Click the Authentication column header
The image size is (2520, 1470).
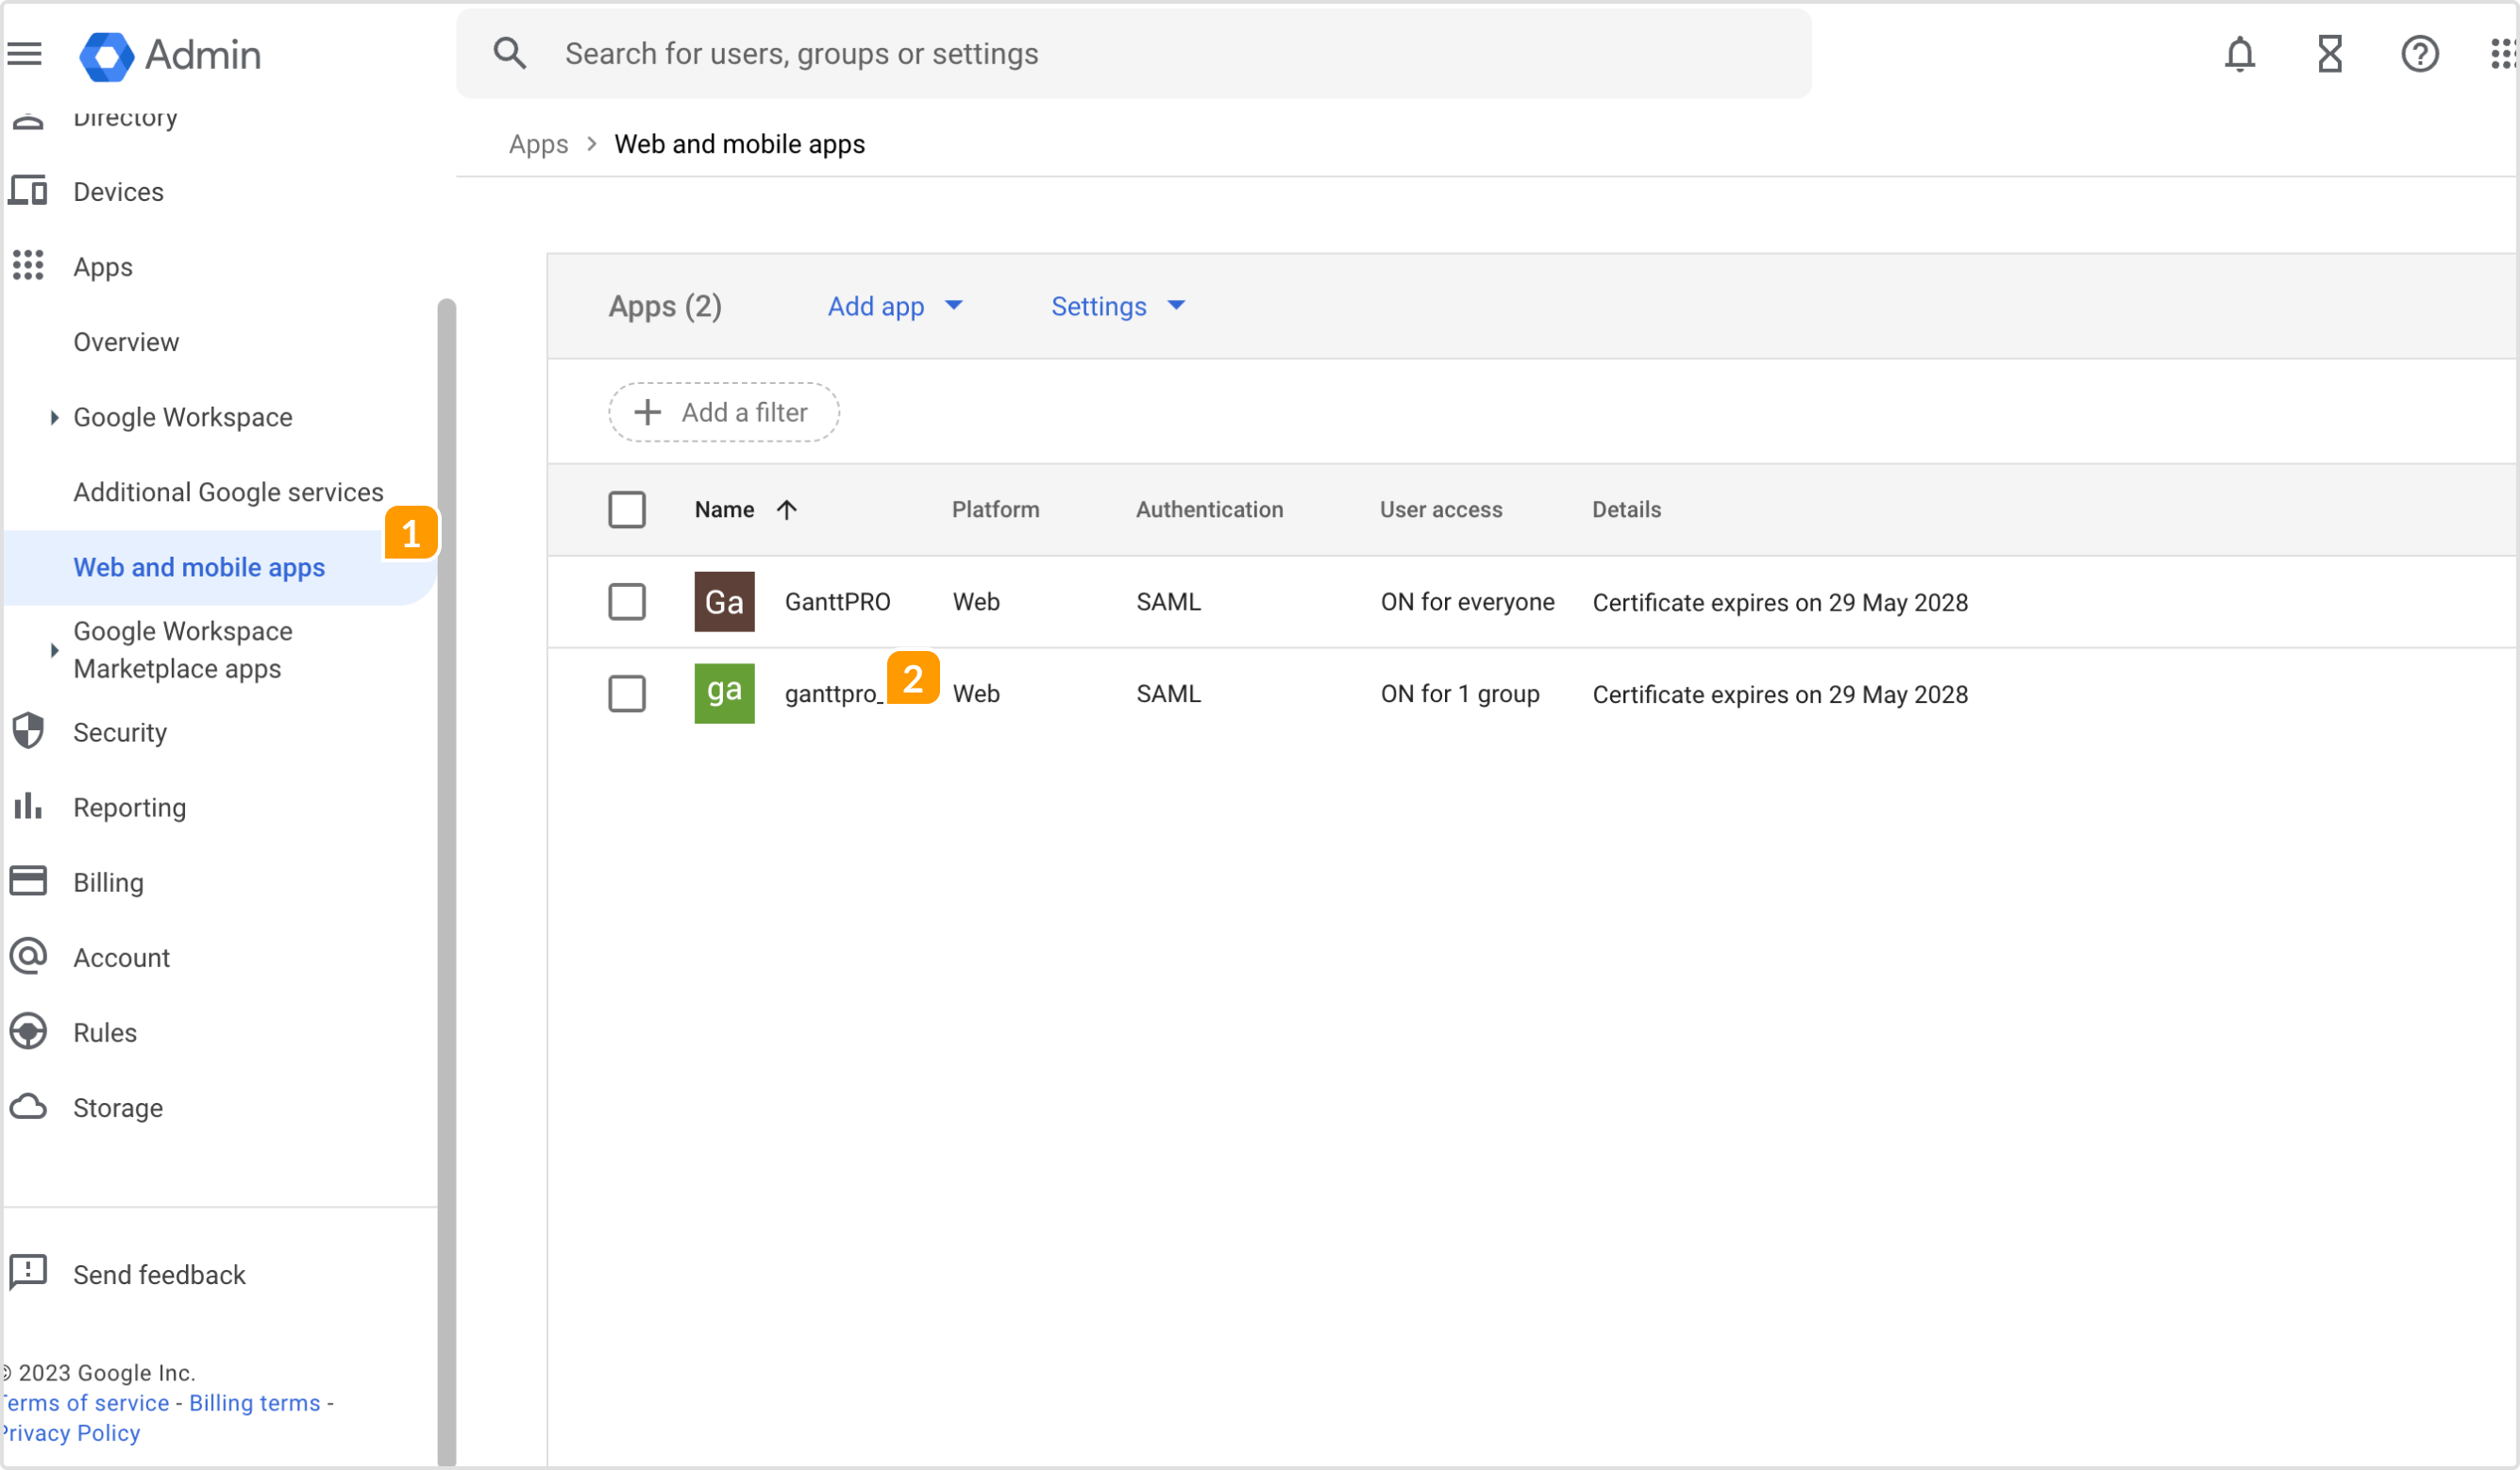coord(1209,510)
